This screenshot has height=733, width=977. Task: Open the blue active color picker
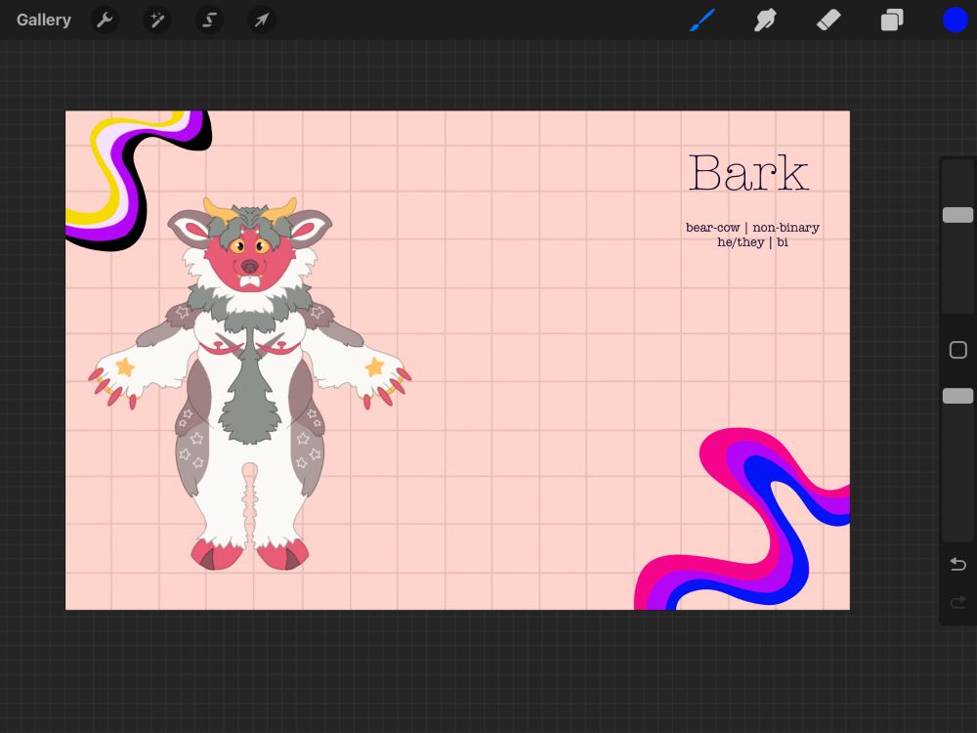point(955,20)
